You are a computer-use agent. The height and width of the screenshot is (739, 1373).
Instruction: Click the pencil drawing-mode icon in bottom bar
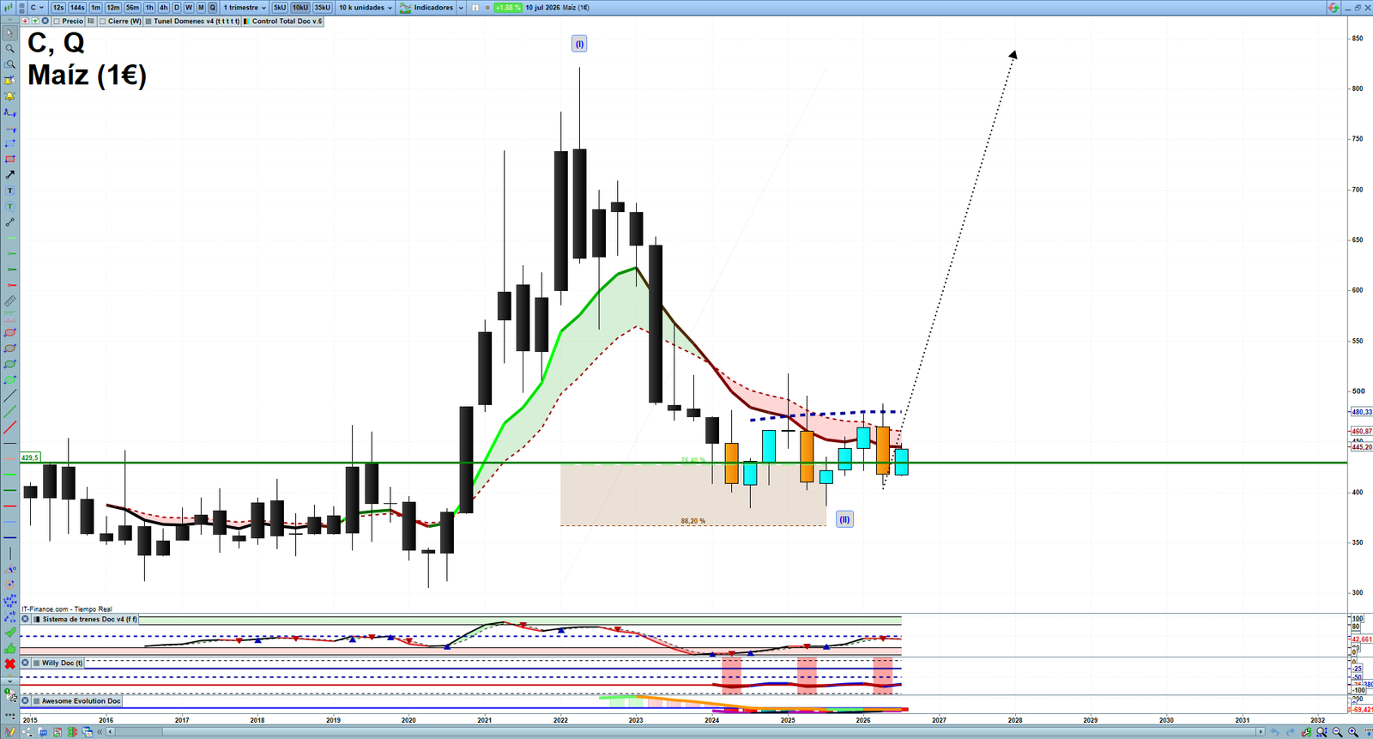click(10, 732)
